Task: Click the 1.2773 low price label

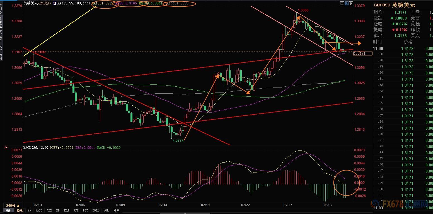Action: pyautogui.click(x=178, y=141)
